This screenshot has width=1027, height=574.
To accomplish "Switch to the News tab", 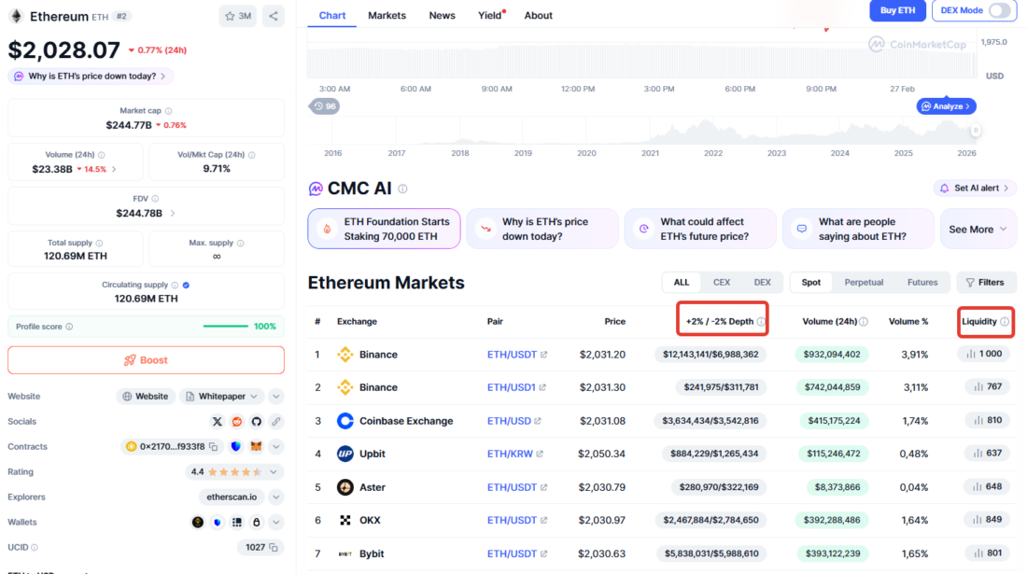I will 443,15.
